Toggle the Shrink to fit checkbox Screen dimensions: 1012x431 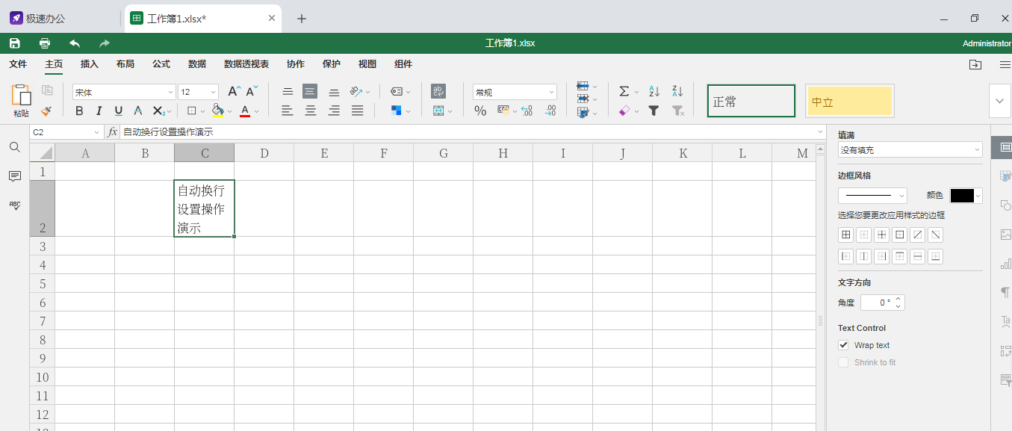[x=843, y=362]
